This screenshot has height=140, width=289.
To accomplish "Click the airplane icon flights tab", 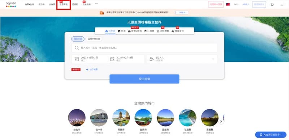I will tap(146, 31).
